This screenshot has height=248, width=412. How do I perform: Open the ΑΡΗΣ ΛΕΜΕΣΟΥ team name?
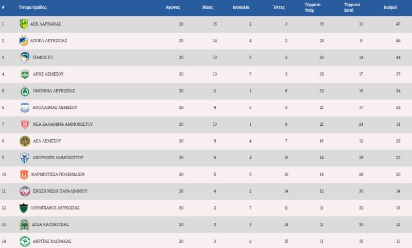click(x=48, y=74)
